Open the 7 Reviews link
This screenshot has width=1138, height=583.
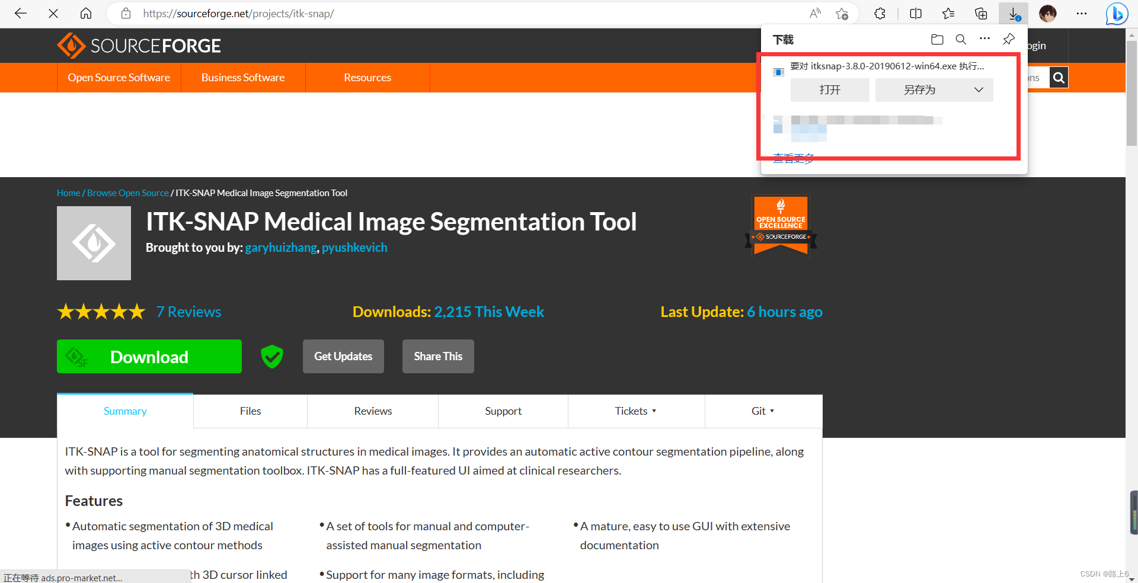[188, 312]
